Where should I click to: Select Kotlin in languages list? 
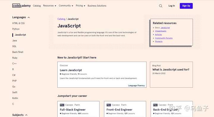click(15, 98)
